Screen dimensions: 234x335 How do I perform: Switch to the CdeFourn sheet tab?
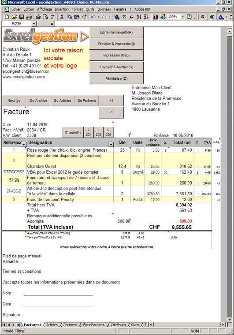click(118, 325)
